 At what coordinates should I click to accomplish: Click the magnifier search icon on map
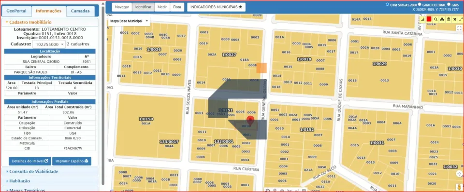(435, 19)
